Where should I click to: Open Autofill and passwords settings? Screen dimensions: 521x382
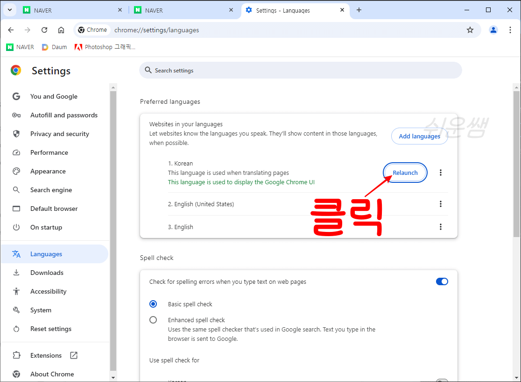(64, 115)
